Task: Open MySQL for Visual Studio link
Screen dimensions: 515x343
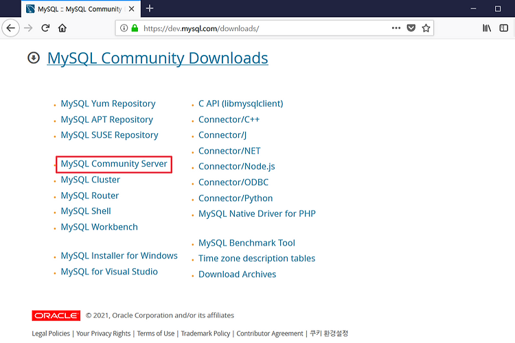Action: 109,272
